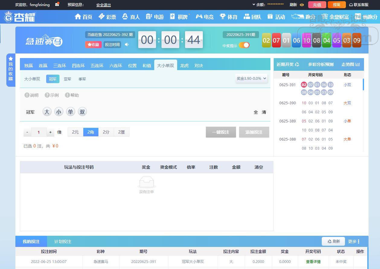
Task: Switch to the 龙虎 tab
Action: [x=184, y=66]
